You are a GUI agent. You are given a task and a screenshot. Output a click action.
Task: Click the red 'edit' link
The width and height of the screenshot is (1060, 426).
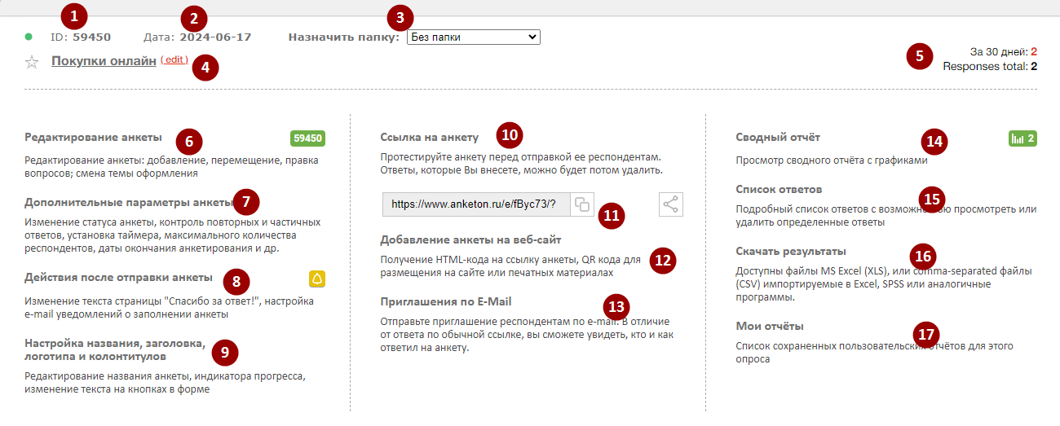pyautogui.click(x=174, y=60)
